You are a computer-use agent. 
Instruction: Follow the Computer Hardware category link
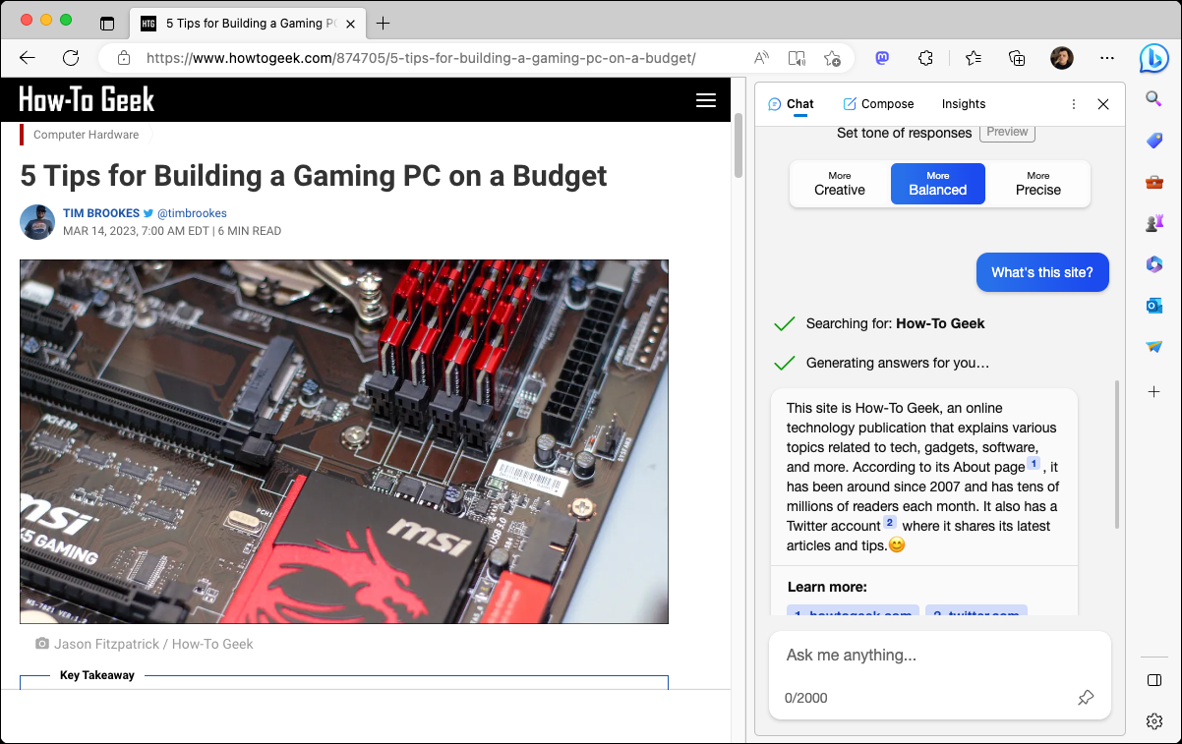click(84, 134)
